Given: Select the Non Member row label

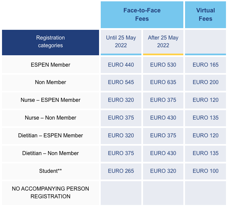Looking at the screenshot, I should 50,82.
